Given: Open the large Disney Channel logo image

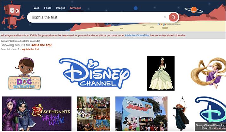Looking at the screenshot, I should pos(95,73).
